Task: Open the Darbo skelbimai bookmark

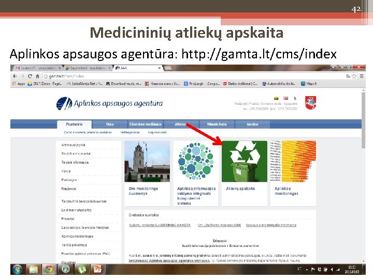Action: pyautogui.click(x=240, y=84)
